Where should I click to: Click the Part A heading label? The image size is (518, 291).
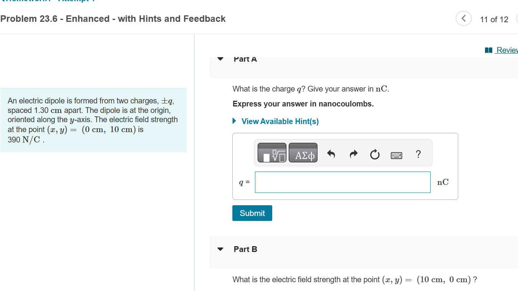[245, 59]
